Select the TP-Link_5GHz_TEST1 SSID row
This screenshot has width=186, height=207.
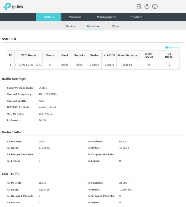93,65
